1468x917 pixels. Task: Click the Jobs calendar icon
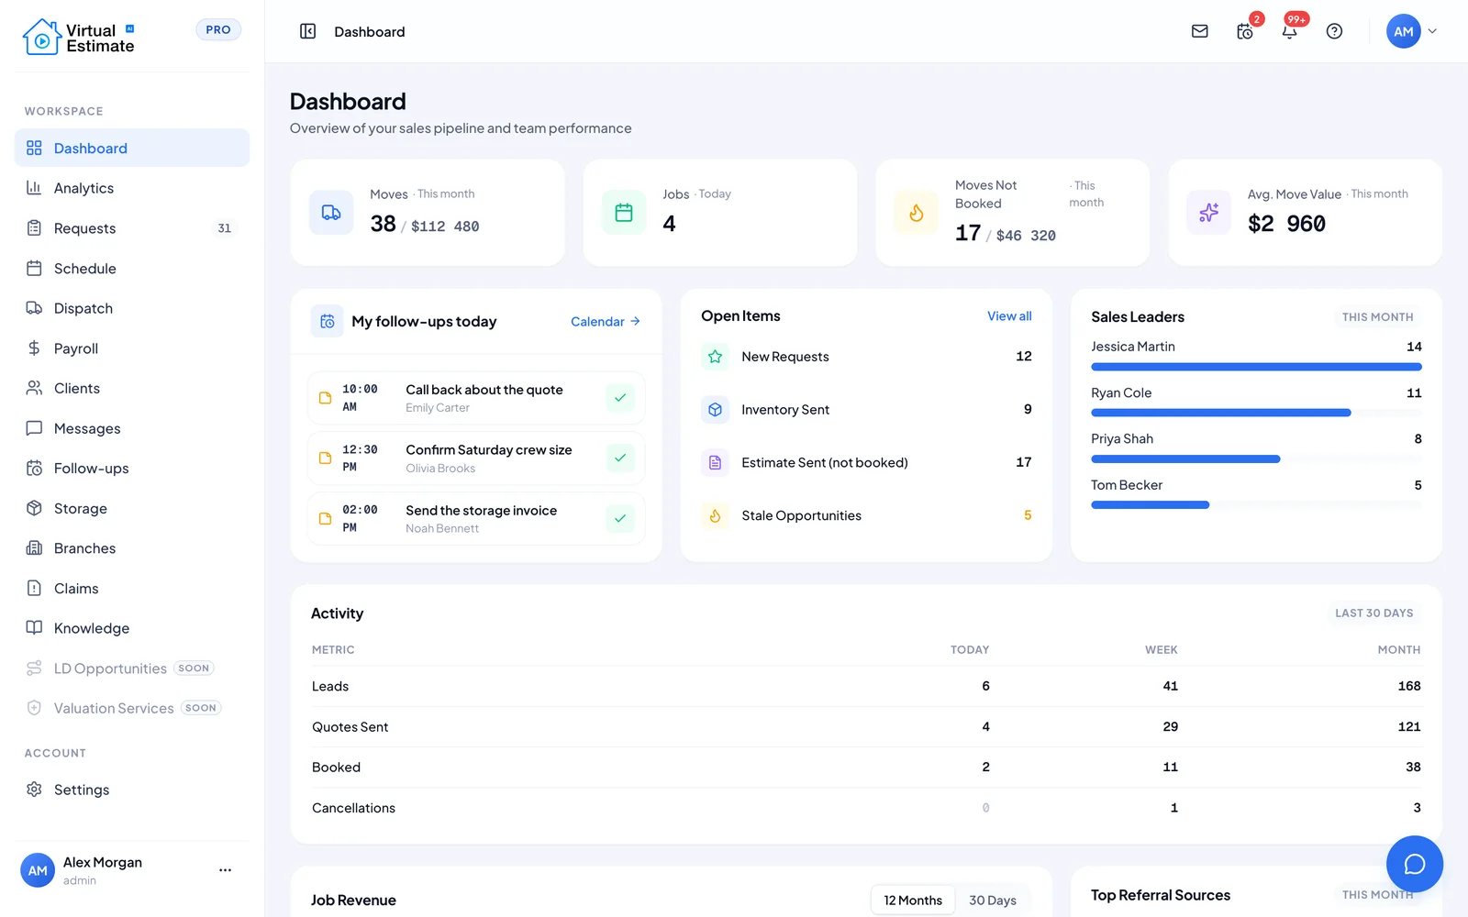[624, 213]
